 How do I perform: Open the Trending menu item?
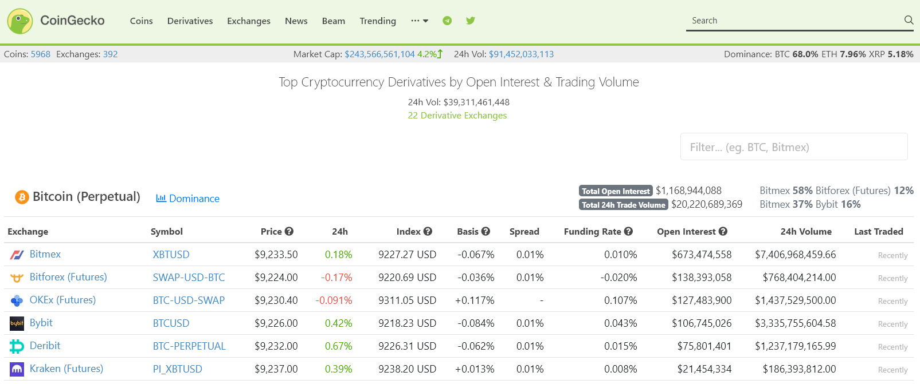pyautogui.click(x=378, y=21)
